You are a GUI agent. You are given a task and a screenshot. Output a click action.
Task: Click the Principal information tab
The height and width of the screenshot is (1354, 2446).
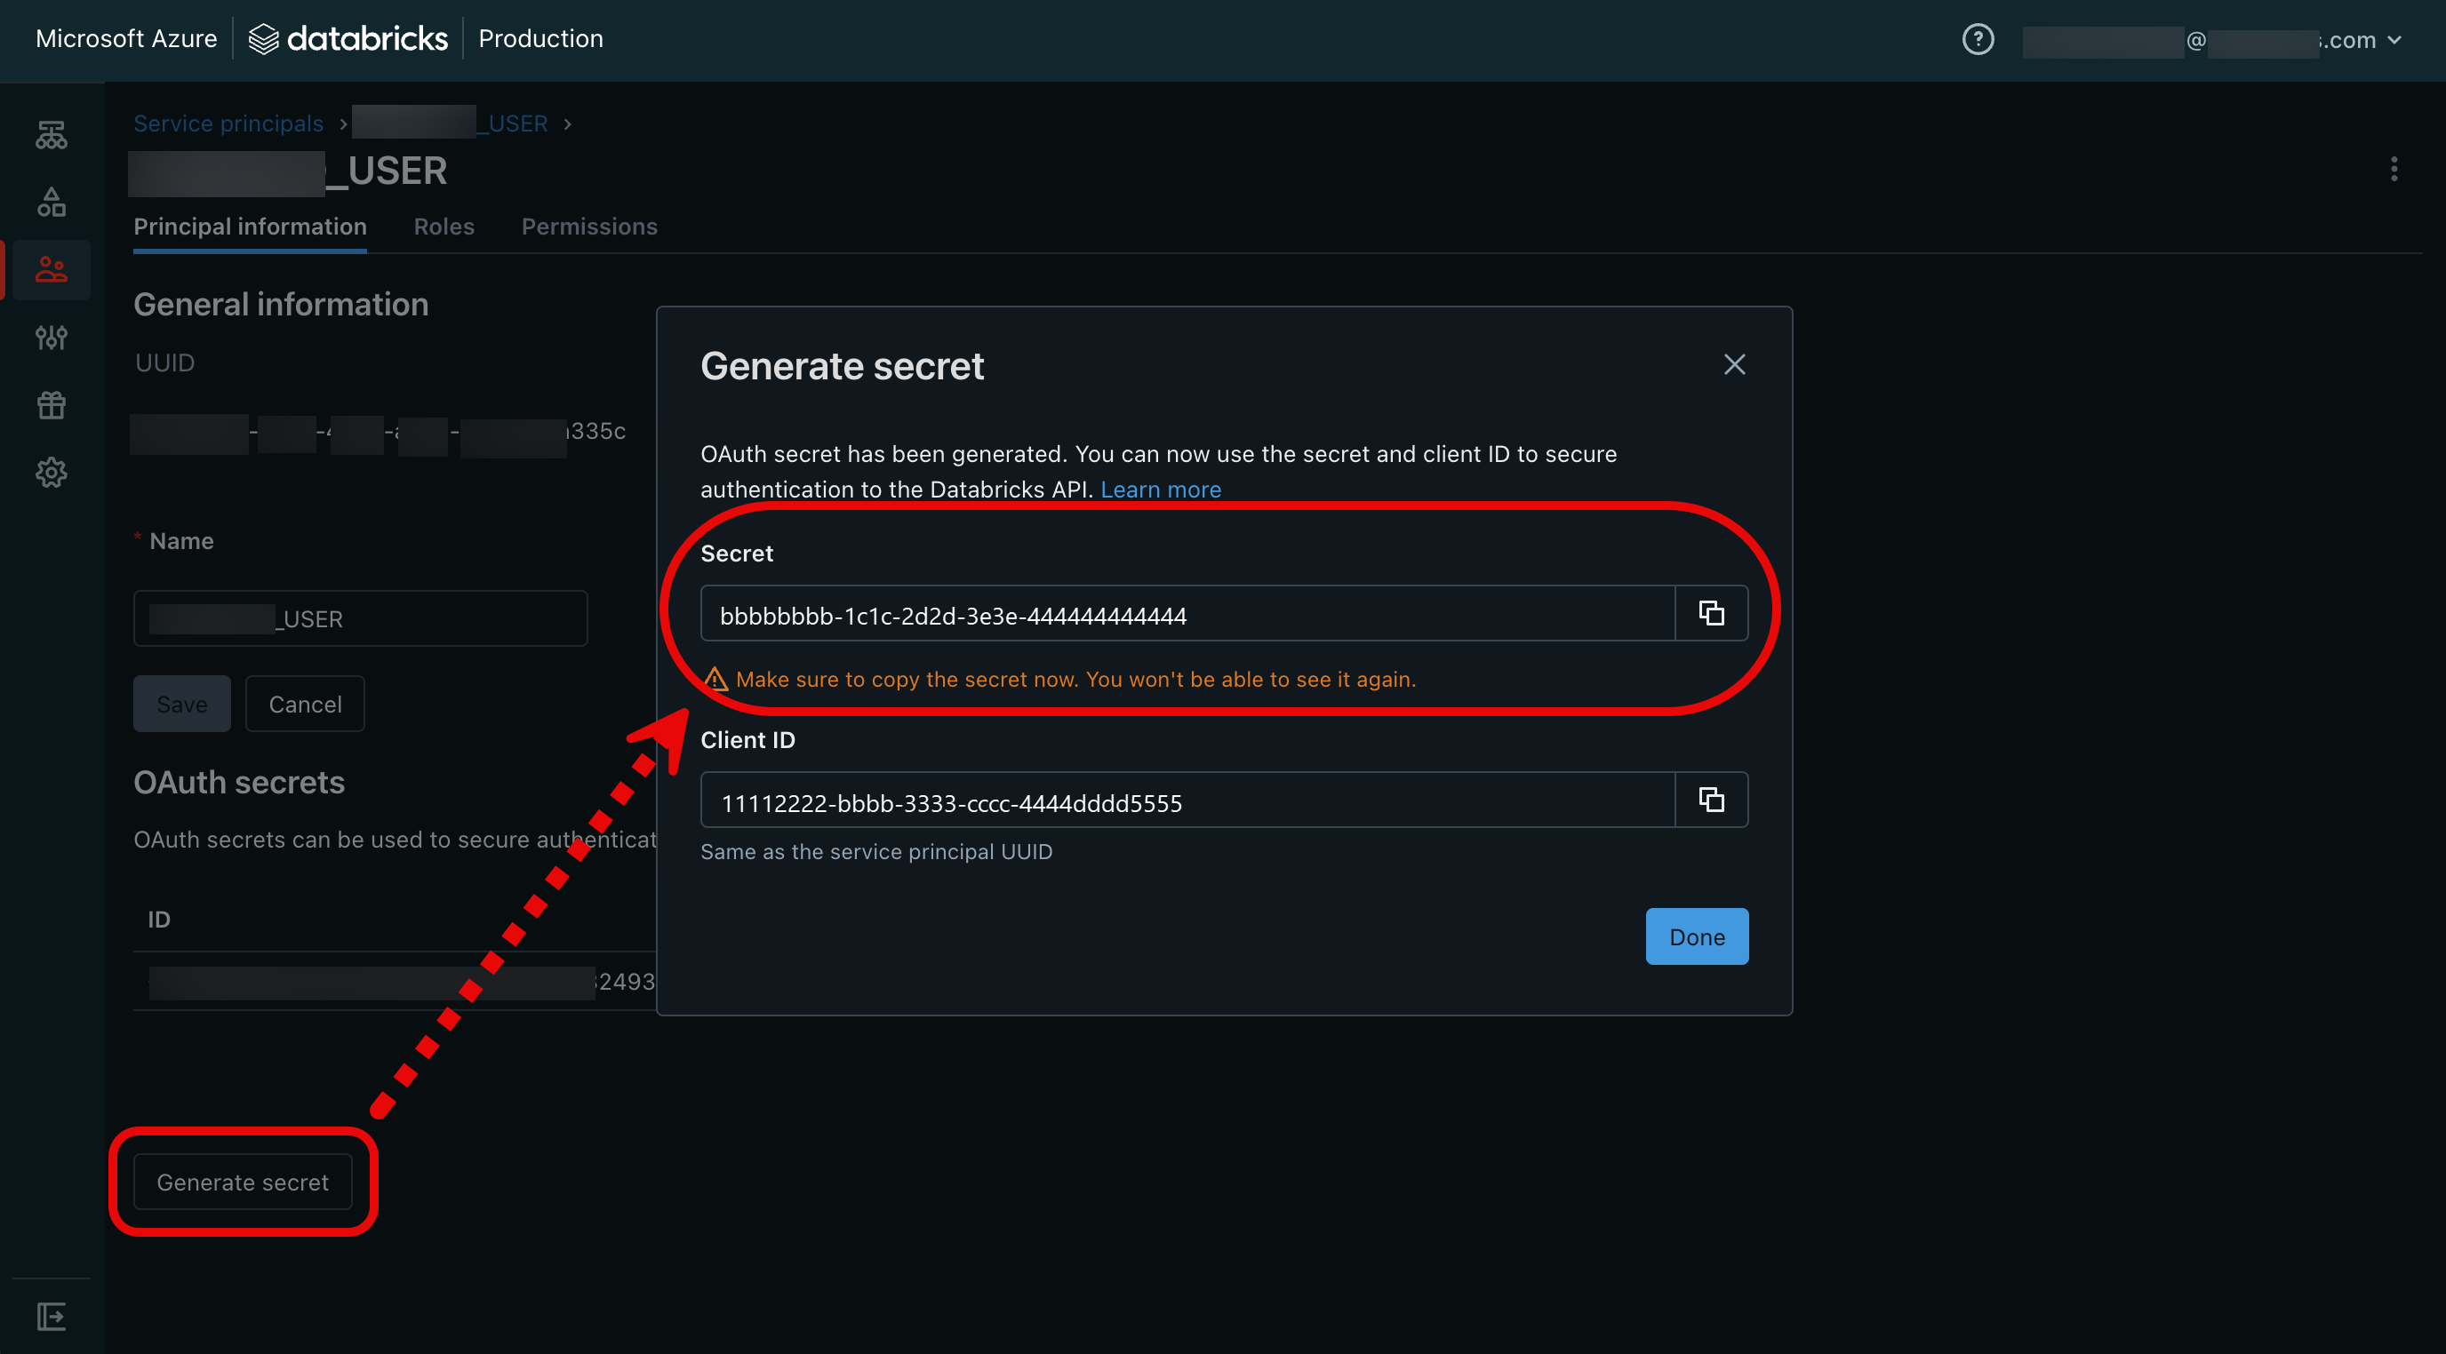click(250, 225)
